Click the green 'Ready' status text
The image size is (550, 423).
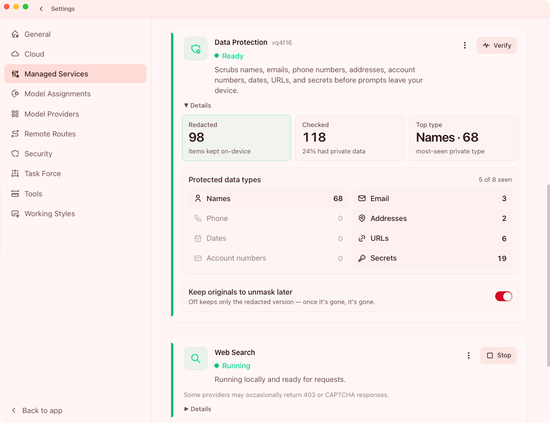point(232,56)
